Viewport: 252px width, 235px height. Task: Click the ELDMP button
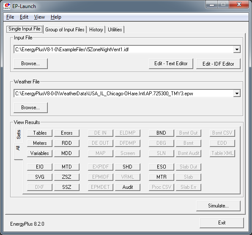[x=128, y=133]
